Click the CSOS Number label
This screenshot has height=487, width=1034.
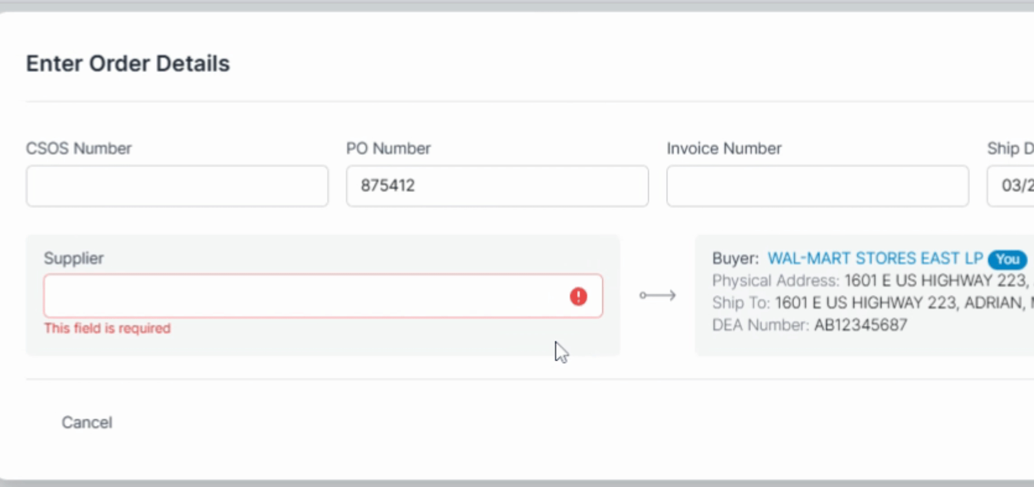(79, 148)
